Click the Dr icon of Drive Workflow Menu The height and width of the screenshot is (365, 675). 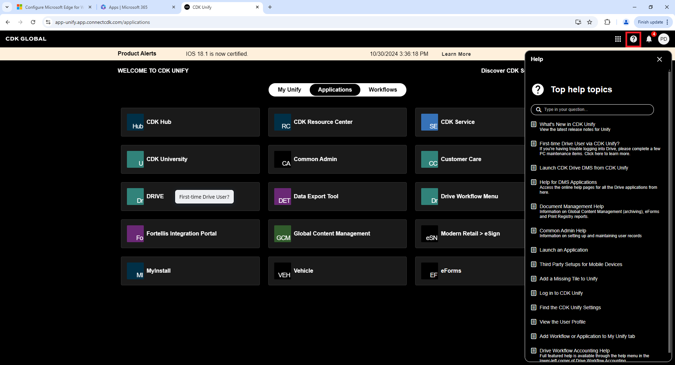pos(430,197)
